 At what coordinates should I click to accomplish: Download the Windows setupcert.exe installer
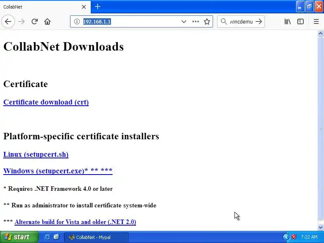coord(58,171)
